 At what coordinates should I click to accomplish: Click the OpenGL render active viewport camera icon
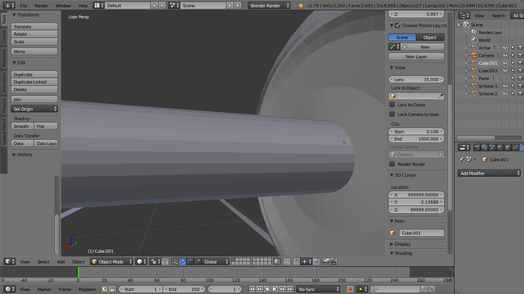(x=326, y=262)
